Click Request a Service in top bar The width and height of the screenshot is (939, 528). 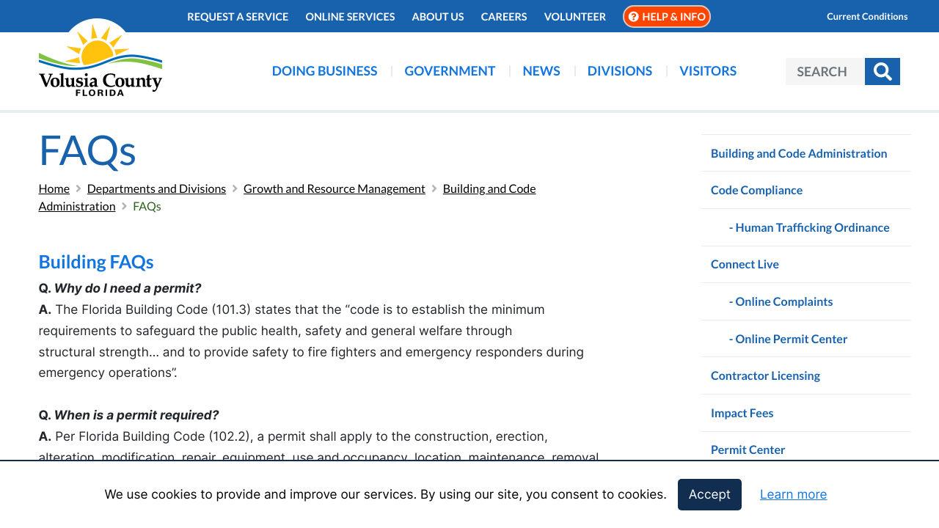(238, 16)
